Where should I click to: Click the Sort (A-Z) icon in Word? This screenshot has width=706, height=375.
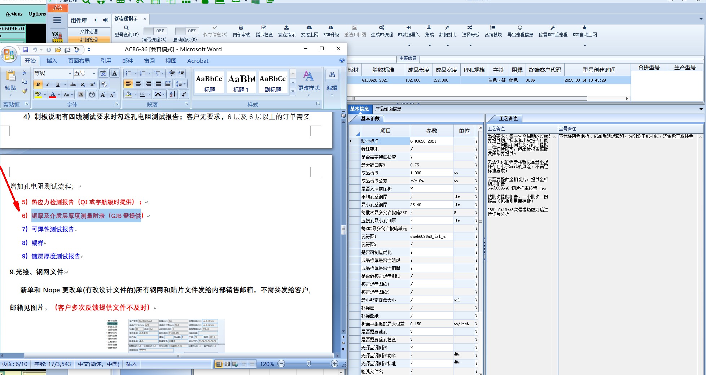[173, 94]
